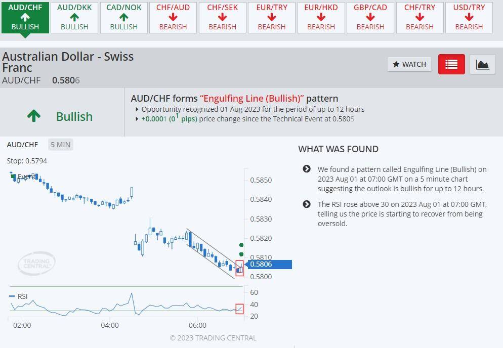Click the "Opportunity recognized" triangle bullet
Screen dimensions: 503x348
click(137, 109)
